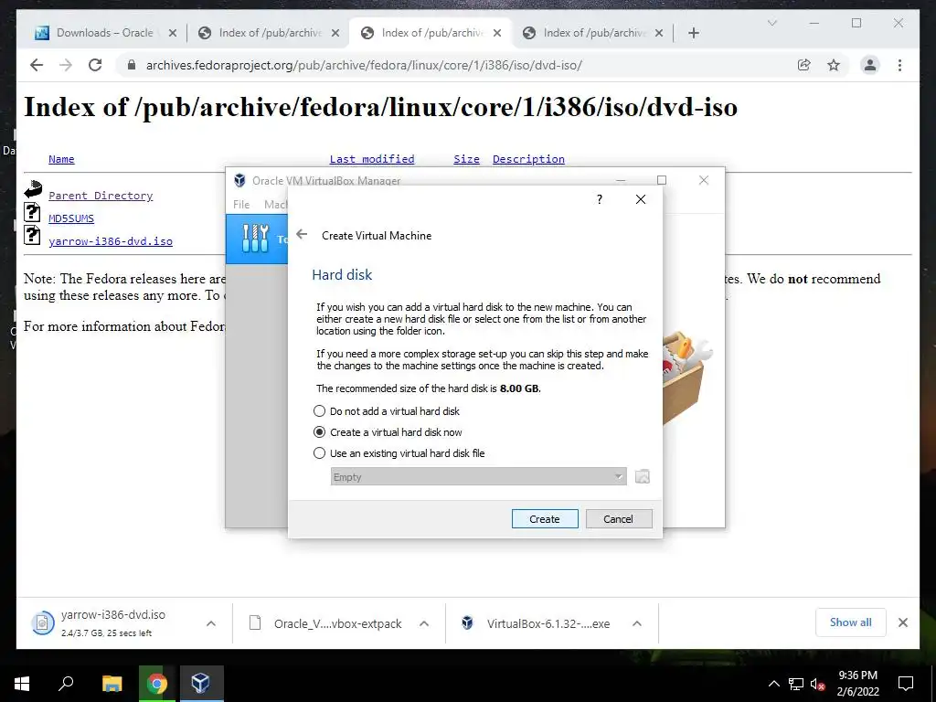This screenshot has height=702, width=936.
Task: Open Chrome three-dot menu
Action: click(x=899, y=65)
